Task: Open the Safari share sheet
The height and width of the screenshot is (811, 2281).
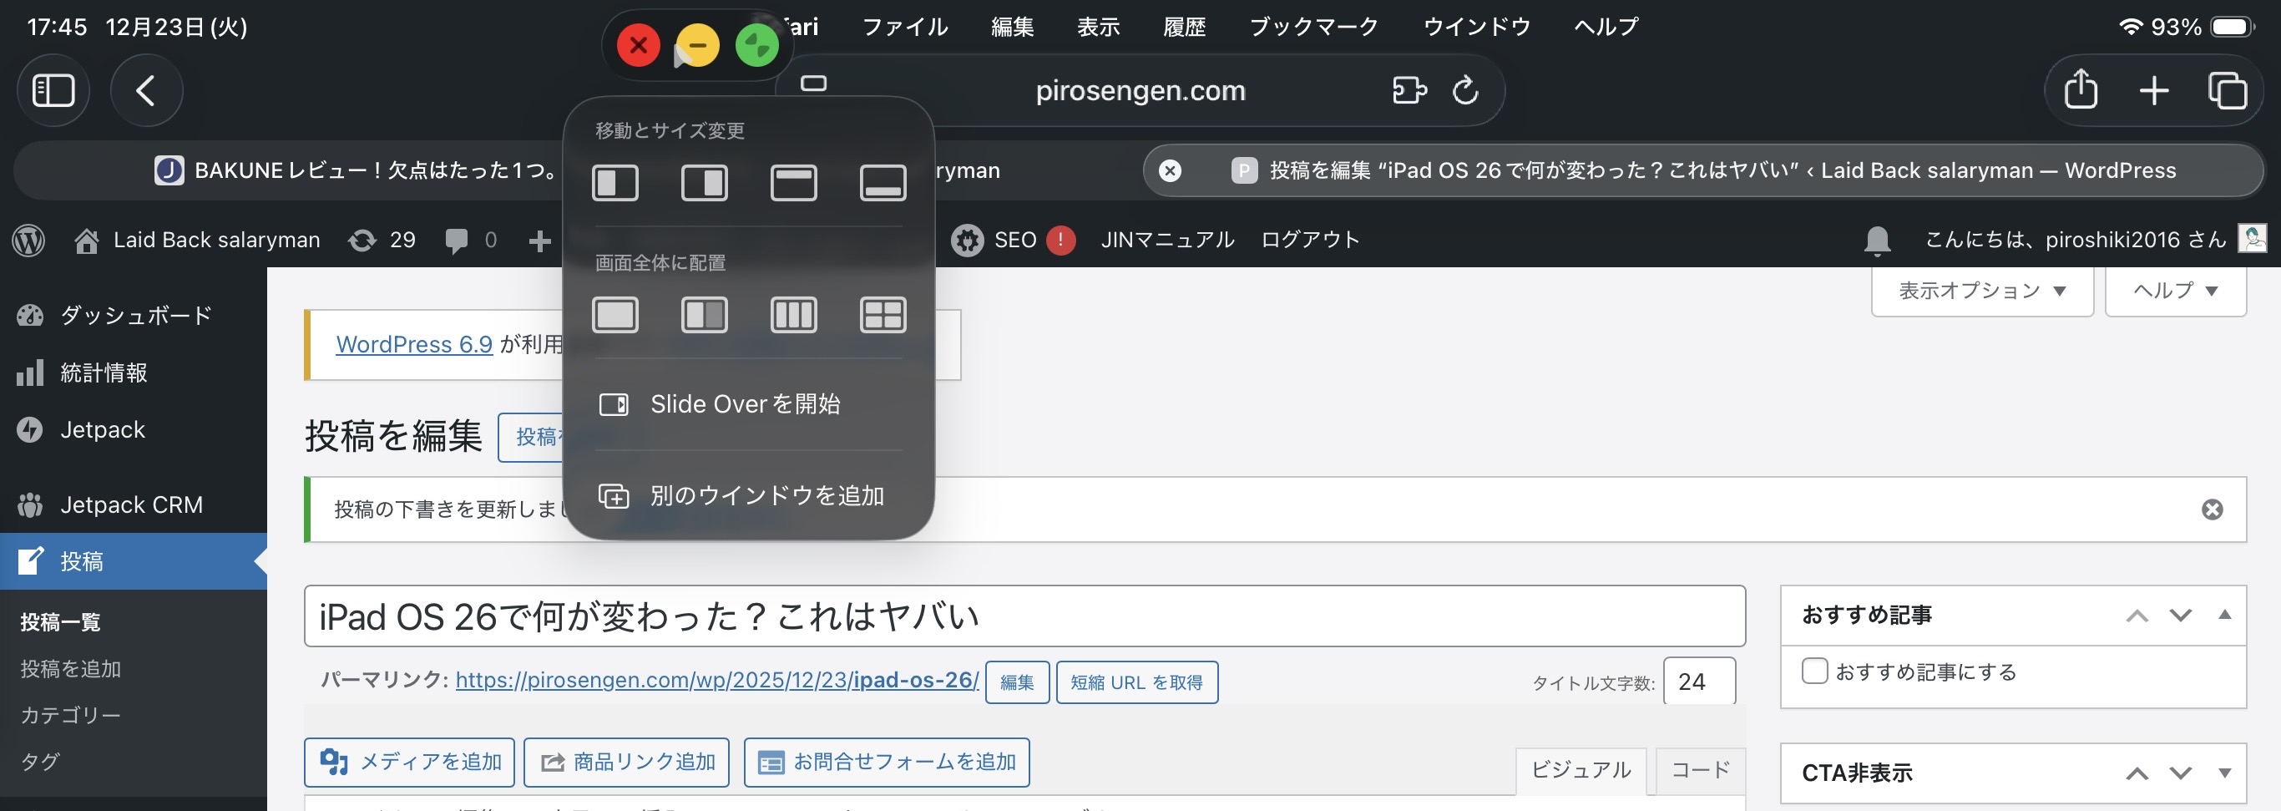Action: point(2081,90)
